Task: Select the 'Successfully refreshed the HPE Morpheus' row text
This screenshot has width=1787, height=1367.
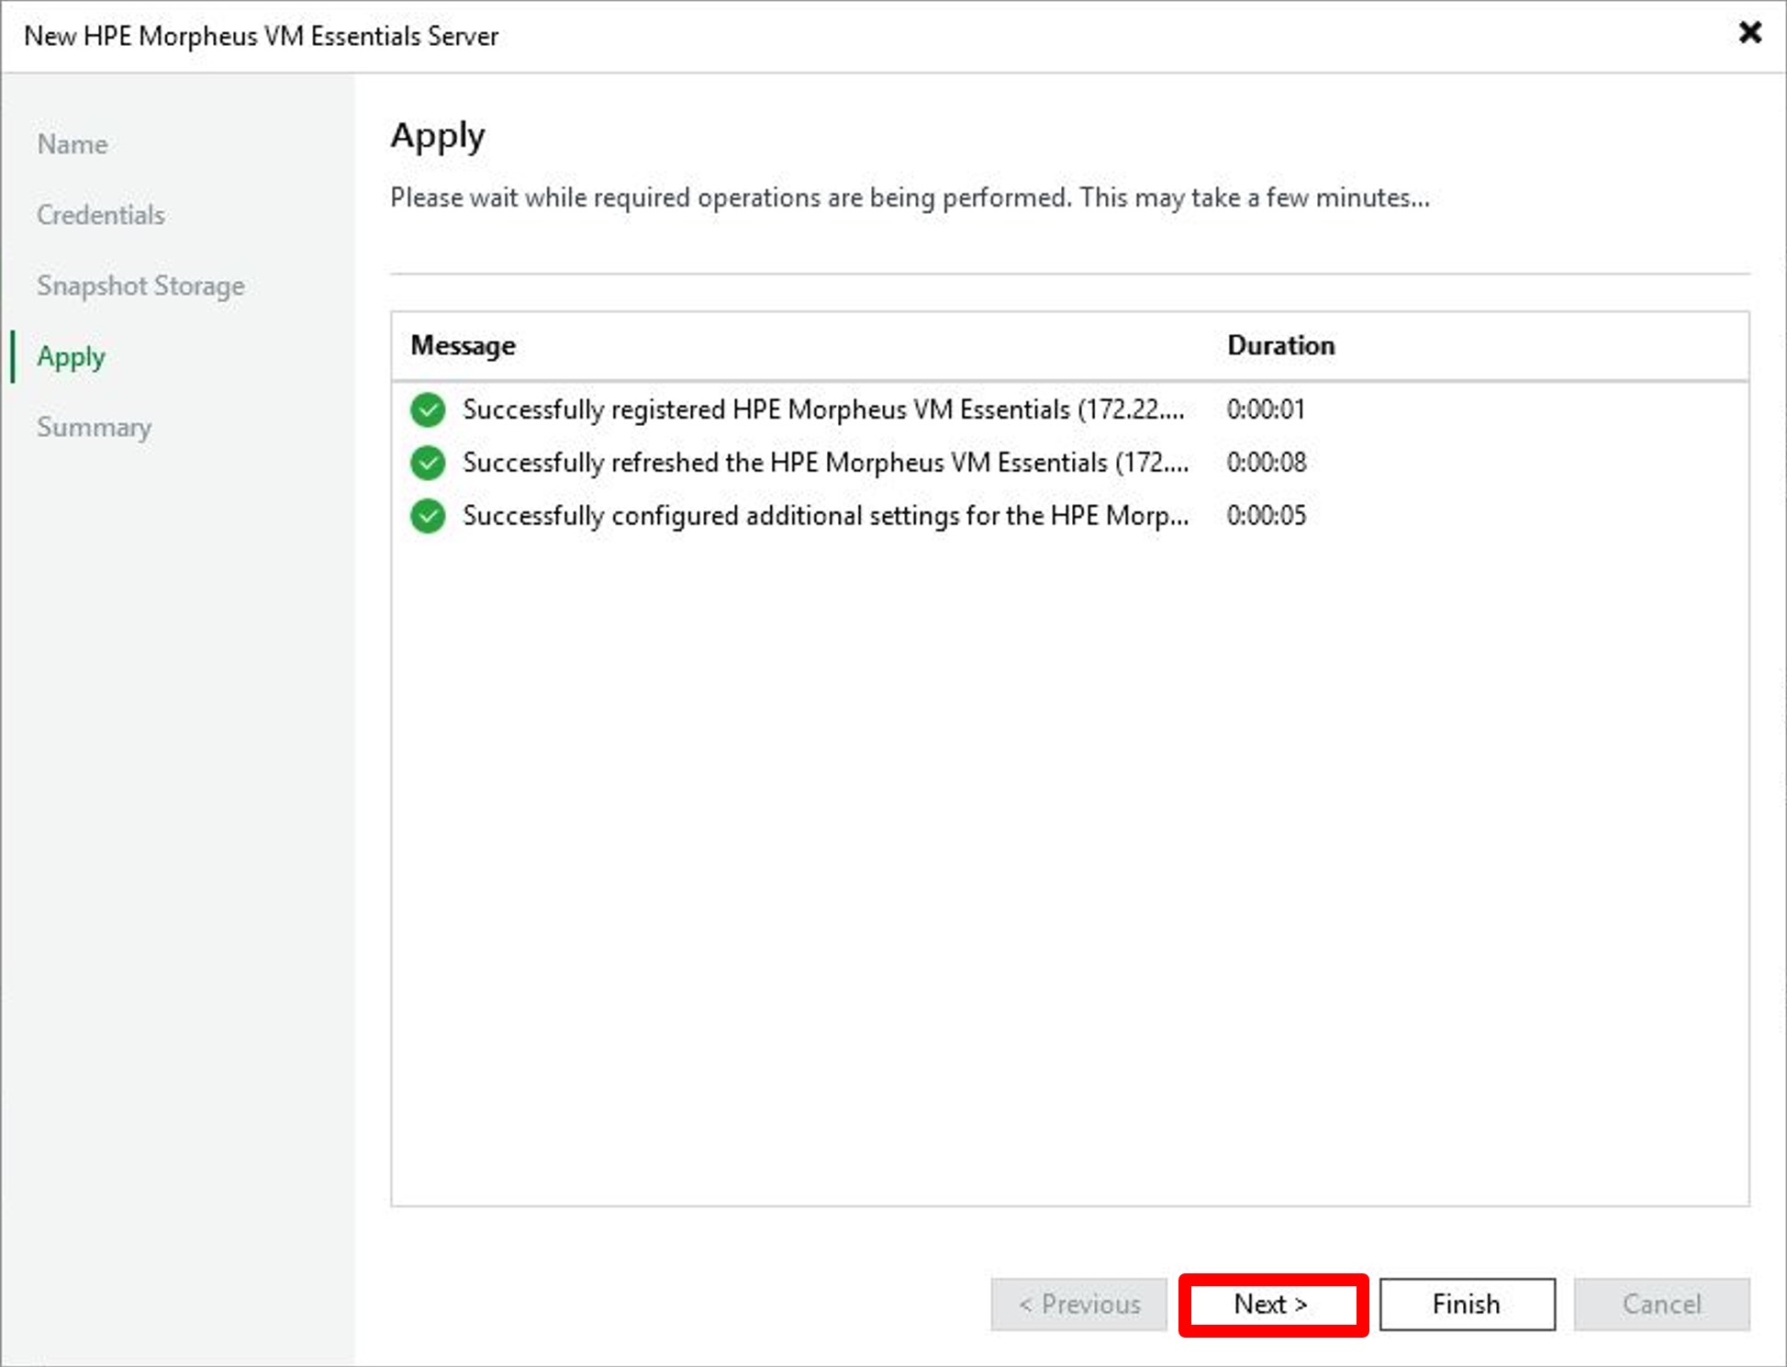Action: (x=826, y=463)
